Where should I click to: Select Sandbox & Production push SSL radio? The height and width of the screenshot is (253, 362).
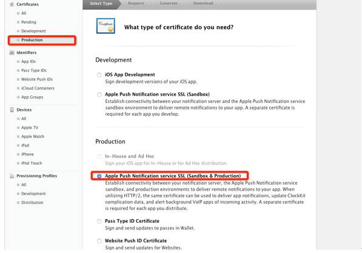point(99,176)
